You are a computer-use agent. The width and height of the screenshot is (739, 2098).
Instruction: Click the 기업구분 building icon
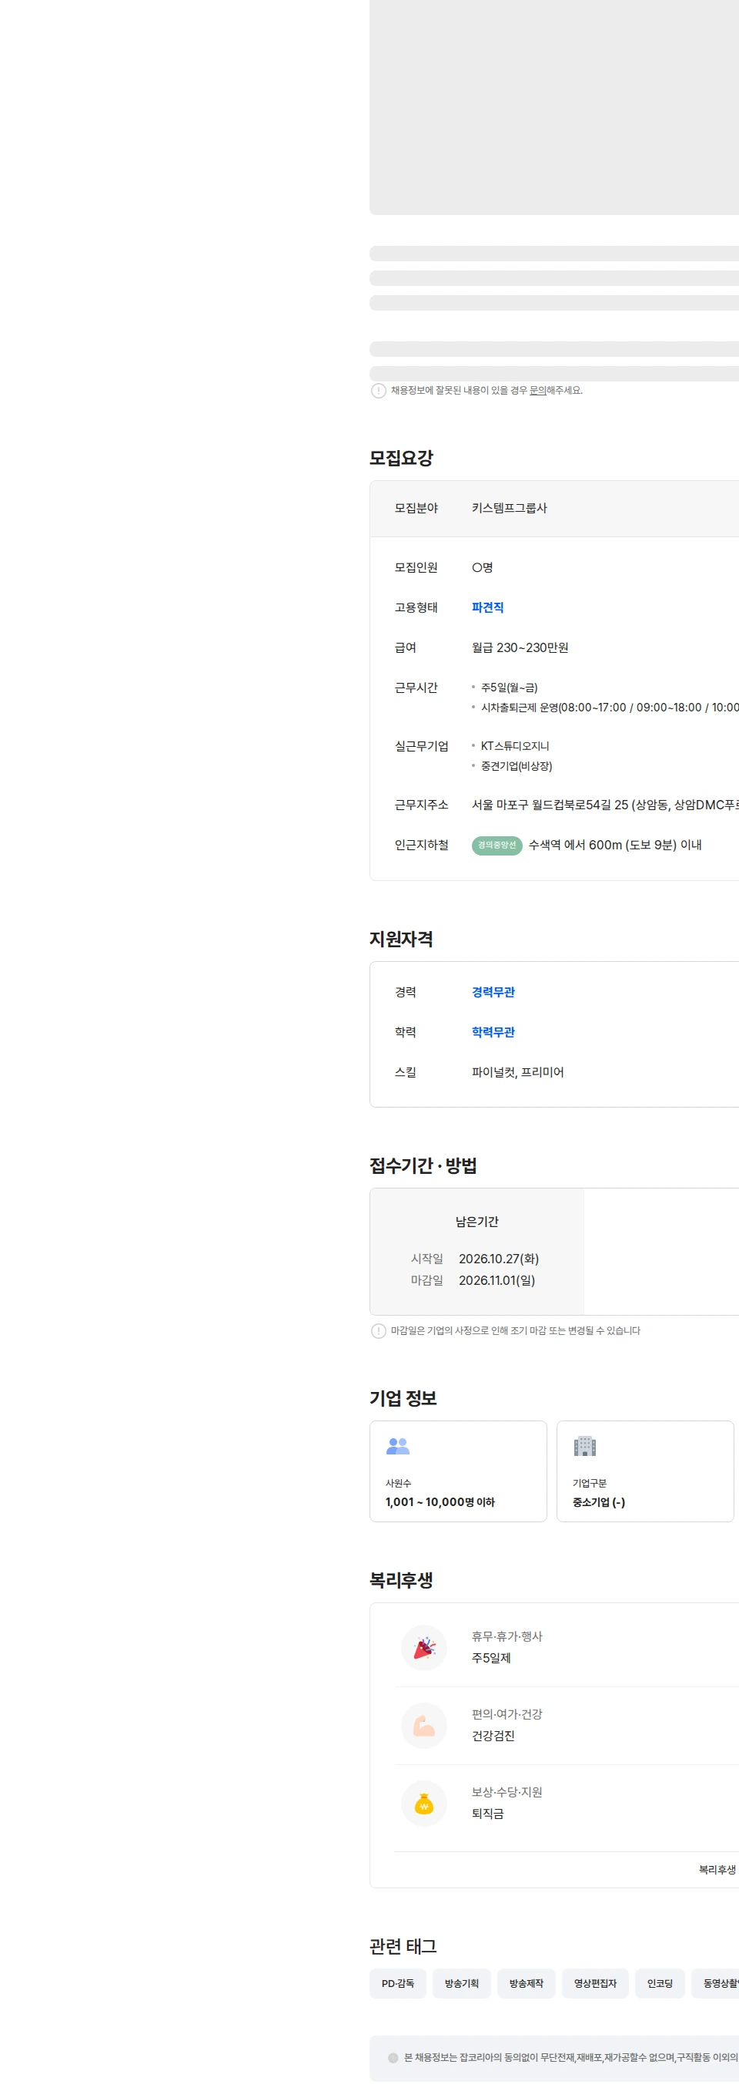(584, 1446)
